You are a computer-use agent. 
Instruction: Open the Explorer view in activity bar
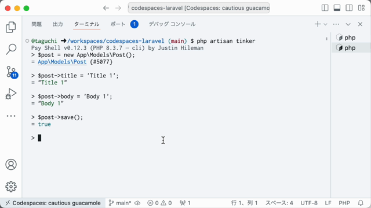pyautogui.click(x=11, y=27)
